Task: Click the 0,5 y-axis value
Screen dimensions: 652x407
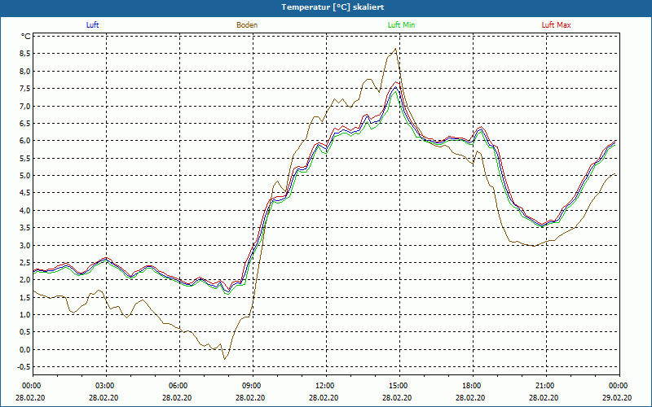Action: (x=25, y=332)
